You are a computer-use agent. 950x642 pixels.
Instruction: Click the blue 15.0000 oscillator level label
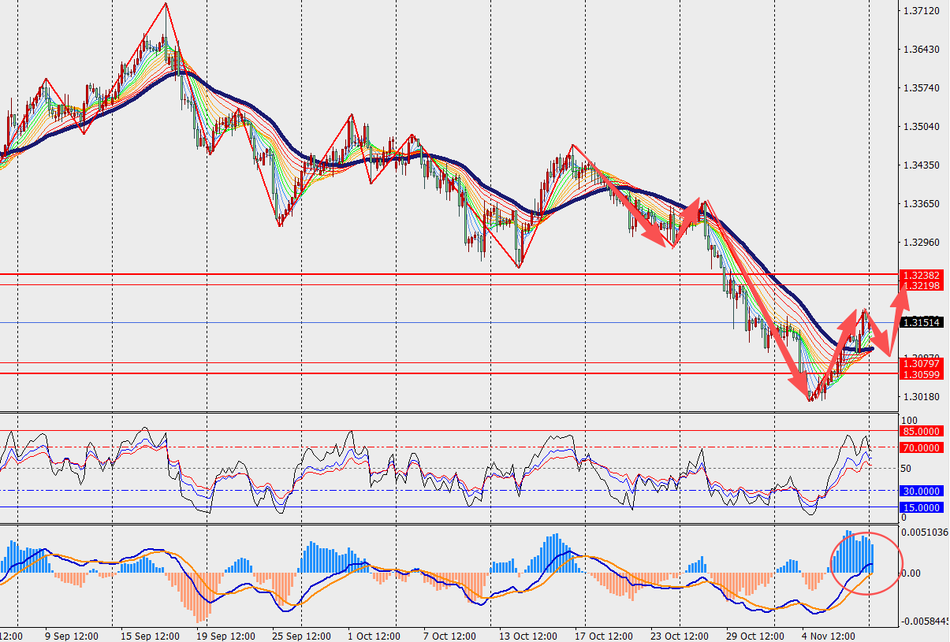922,507
